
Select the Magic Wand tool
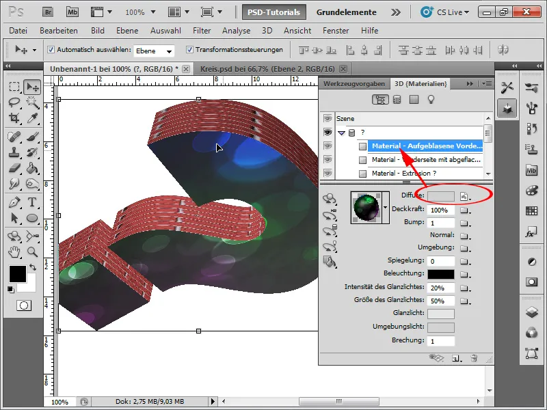(x=32, y=102)
